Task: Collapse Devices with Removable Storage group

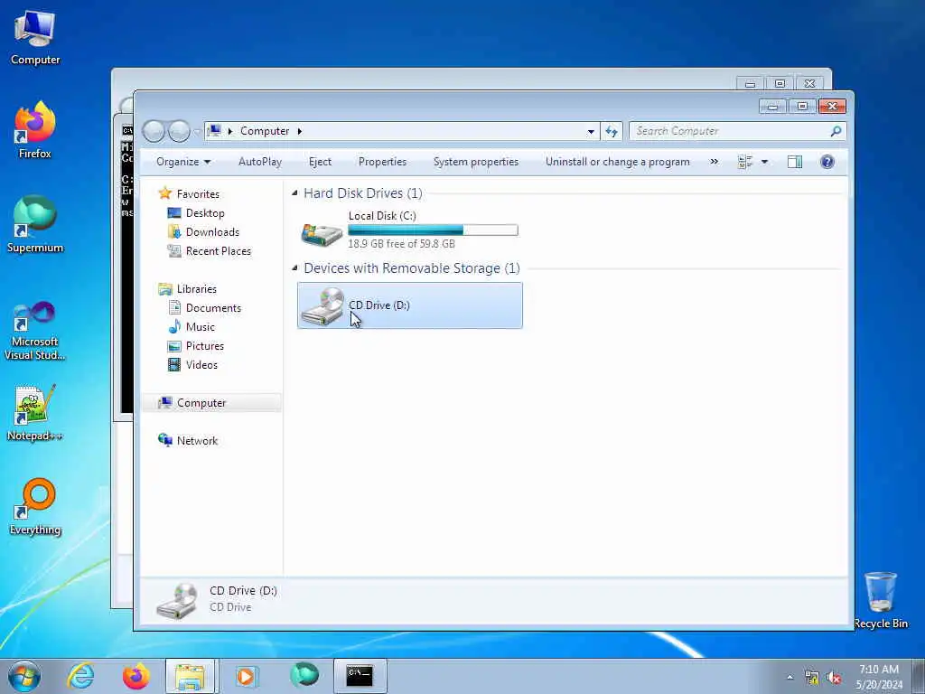Action: coord(294,267)
